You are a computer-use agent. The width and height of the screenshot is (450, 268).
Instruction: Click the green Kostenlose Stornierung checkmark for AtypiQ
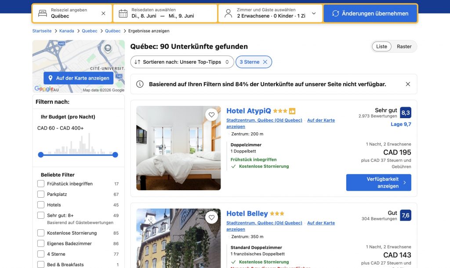[x=233, y=167]
